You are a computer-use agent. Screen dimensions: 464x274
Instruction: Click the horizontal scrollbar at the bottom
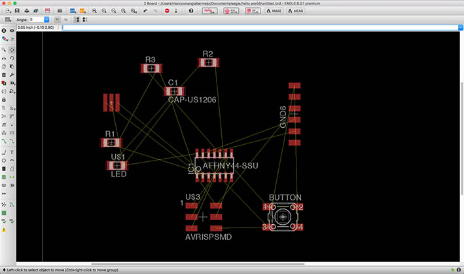(x=198, y=264)
